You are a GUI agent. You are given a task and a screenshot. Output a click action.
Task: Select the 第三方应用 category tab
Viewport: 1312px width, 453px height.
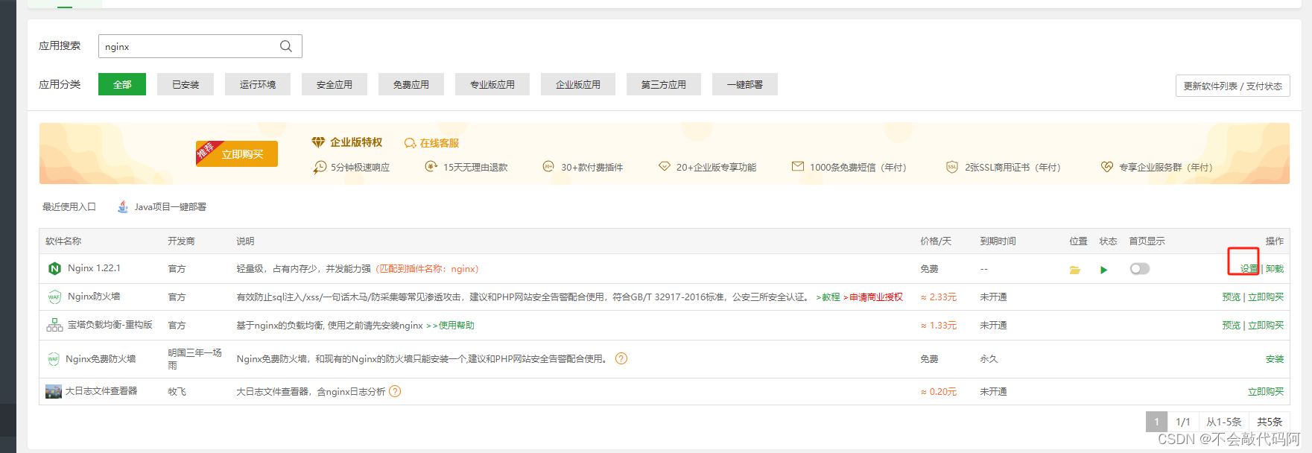pyautogui.click(x=664, y=84)
